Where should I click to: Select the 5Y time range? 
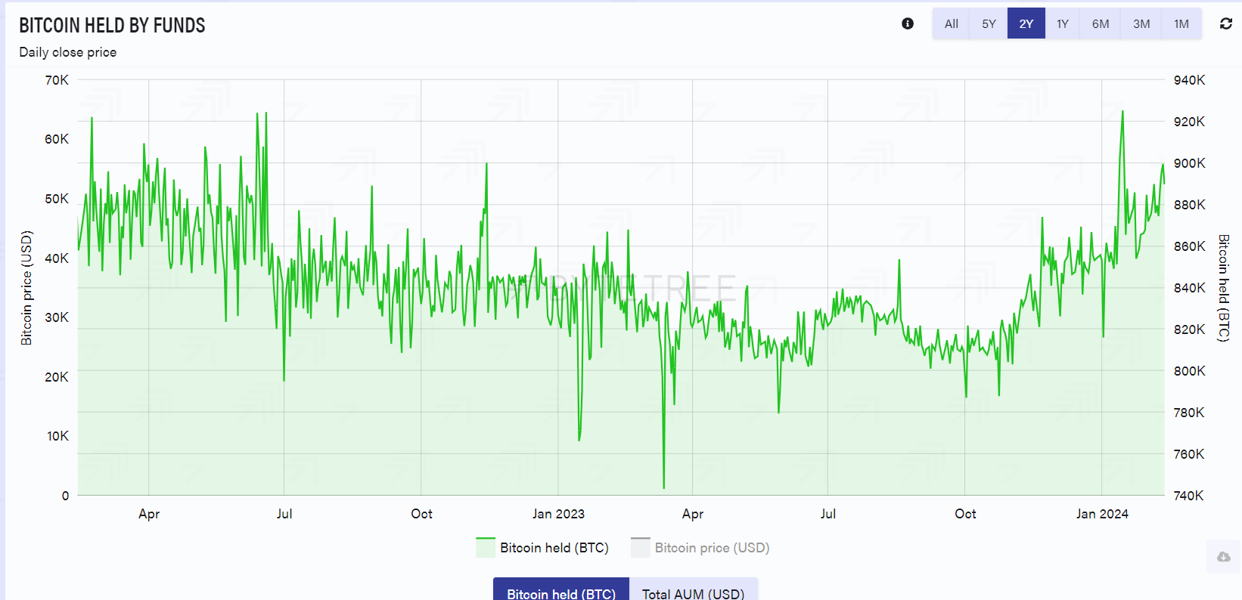pos(989,23)
